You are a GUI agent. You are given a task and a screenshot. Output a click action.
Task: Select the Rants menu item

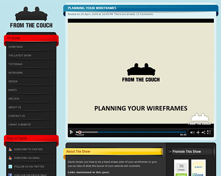[12, 90]
